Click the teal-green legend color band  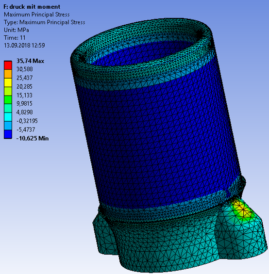tap(8, 108)
